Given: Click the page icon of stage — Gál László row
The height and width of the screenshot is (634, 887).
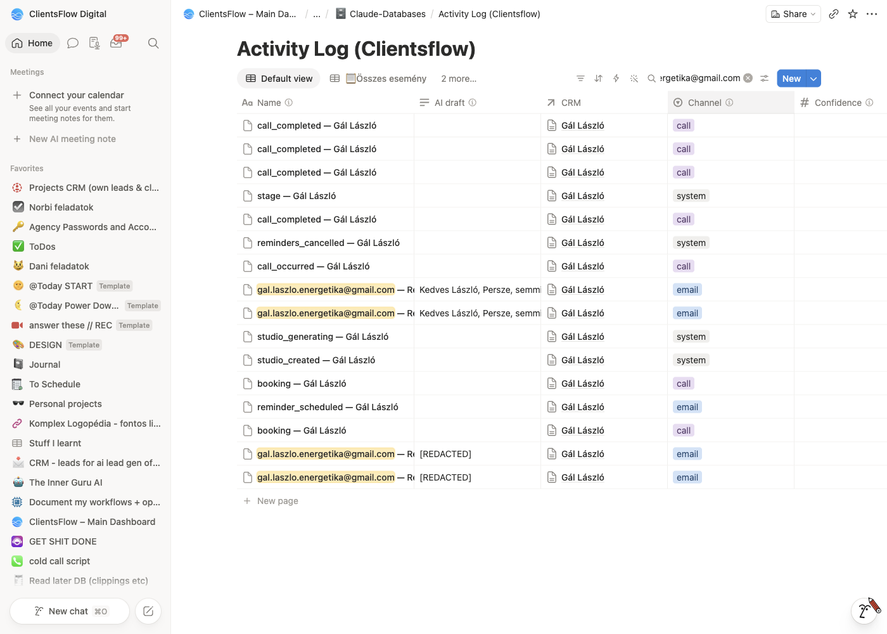Looking at the screenshot, I should point(248,196).
